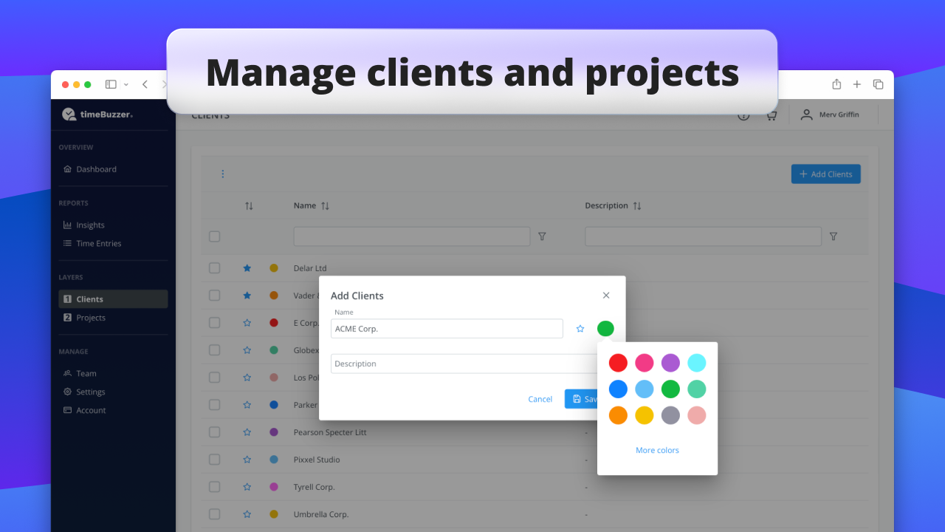Pick the gray color swatch
The image size is (945, 532).
tap(670, 415)
